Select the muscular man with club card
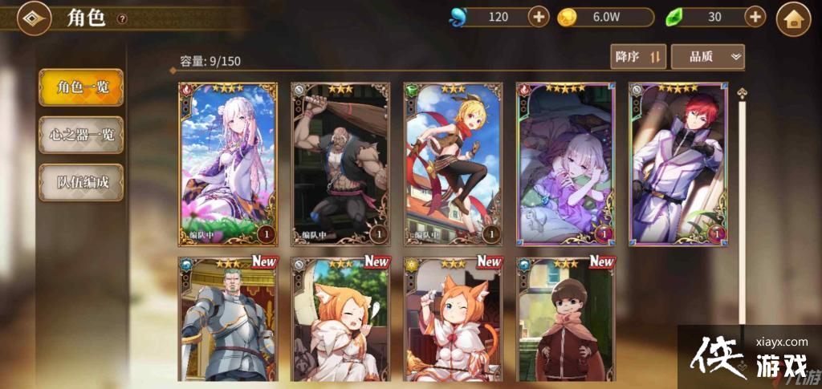The height and width of the screenshot is (389, 822). (340, 164)
